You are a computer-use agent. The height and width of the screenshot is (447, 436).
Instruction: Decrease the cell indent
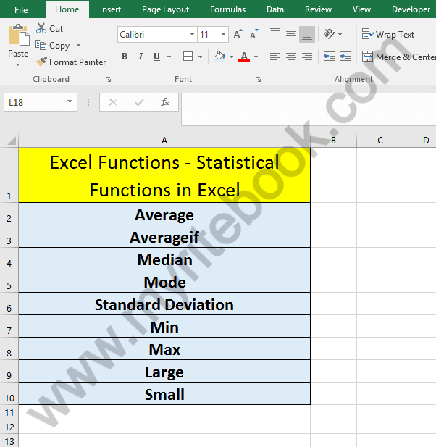tap(330, 57)
